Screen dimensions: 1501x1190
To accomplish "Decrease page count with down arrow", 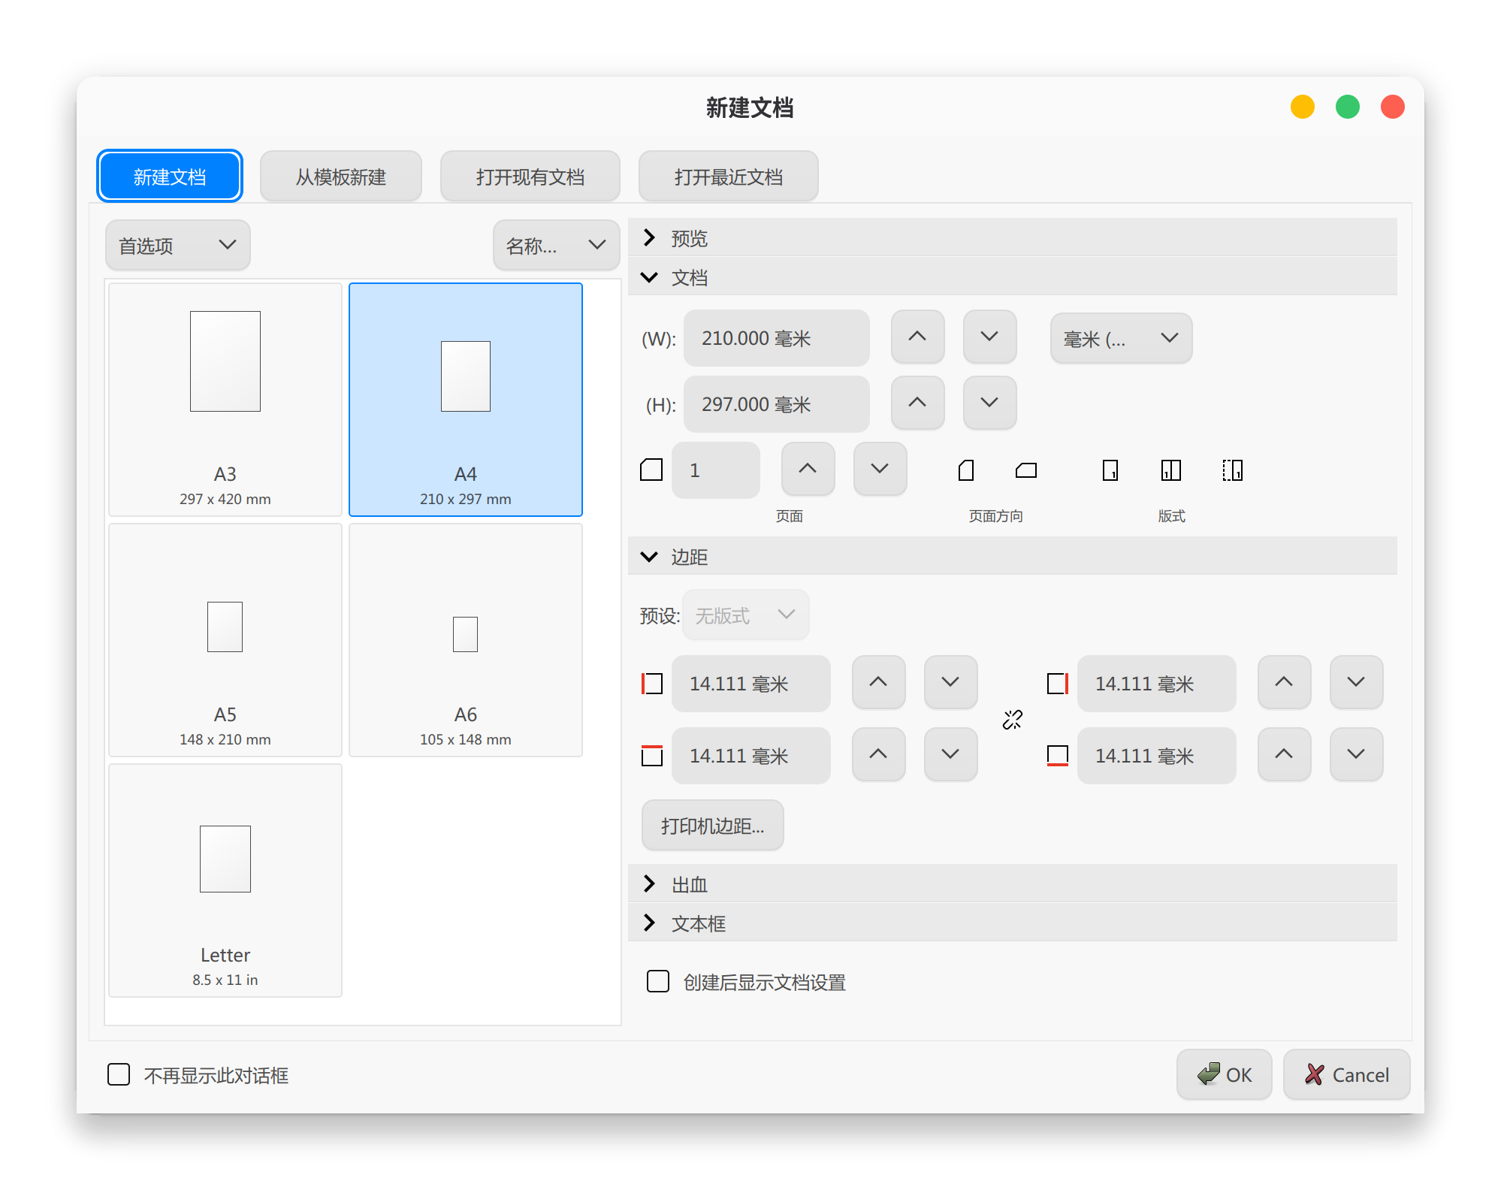I will coord(880,470).
